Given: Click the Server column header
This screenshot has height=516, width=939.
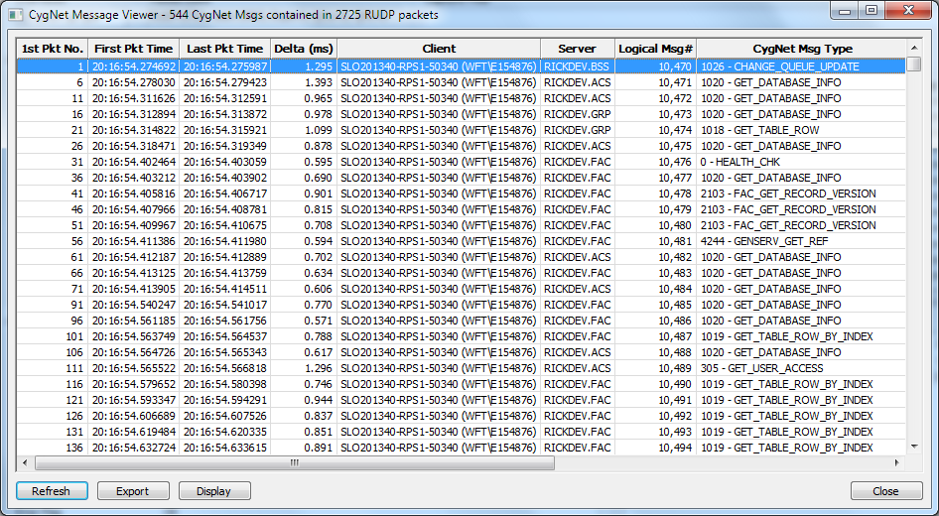Looking at the screenshot, I should 577,49.
